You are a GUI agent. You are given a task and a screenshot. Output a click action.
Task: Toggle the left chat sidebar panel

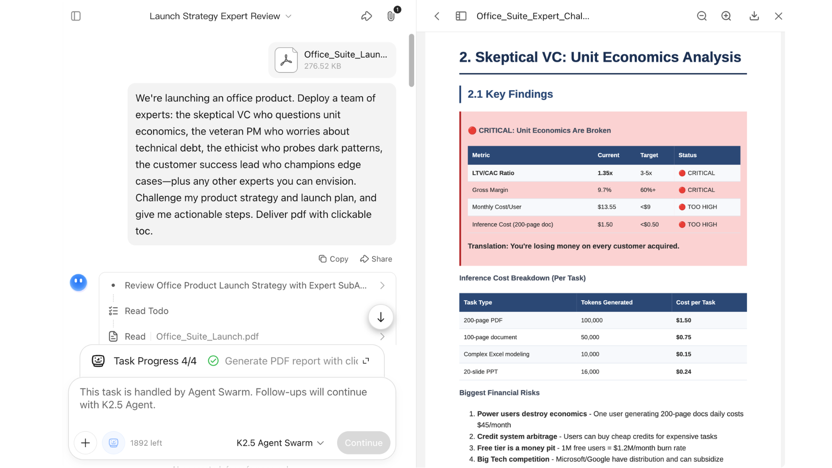coord(76,16)
